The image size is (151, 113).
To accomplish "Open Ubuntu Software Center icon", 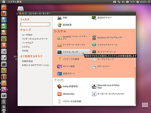I will point(94,38).
